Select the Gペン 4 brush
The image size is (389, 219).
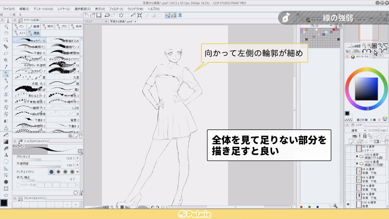point(63,71)
